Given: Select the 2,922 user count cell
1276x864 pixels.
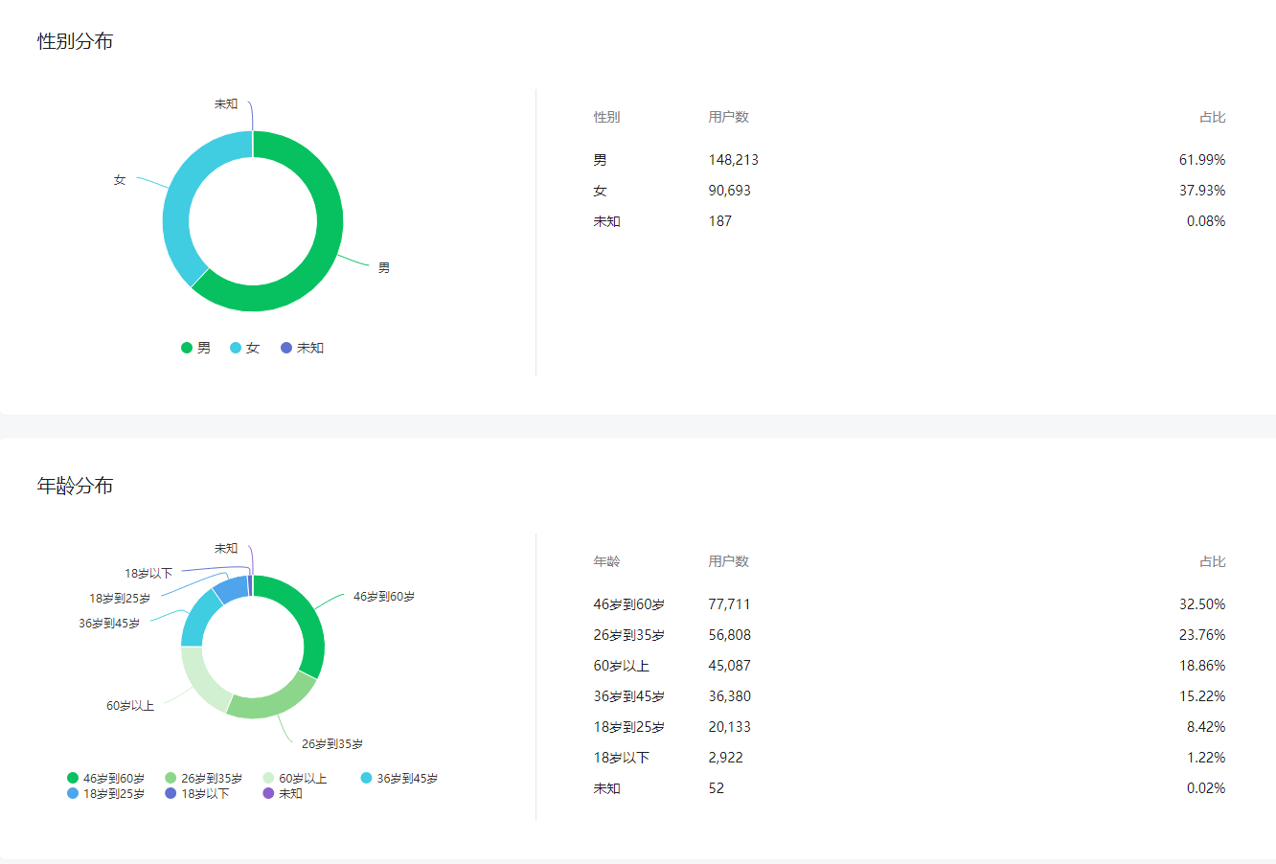Looking at the screenshot, I should point(726,758).
